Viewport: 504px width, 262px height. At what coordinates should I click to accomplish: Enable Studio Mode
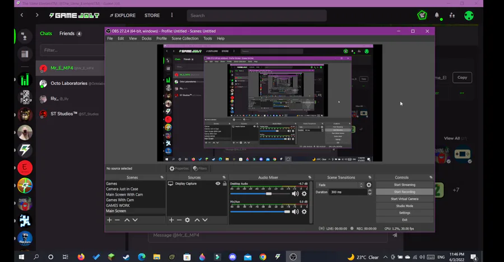tap(404, 206)
